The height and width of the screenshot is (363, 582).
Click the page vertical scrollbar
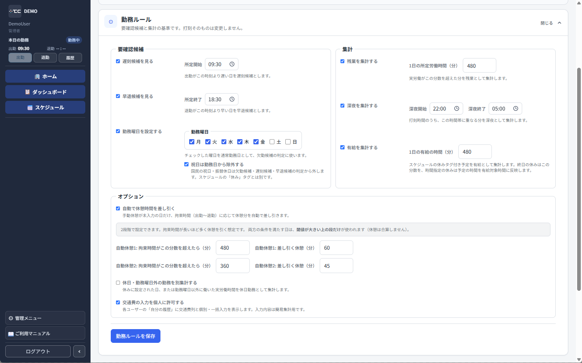tap(579, 179)
